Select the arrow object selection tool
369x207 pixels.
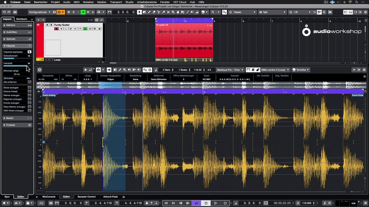click(x=140, y=12)
